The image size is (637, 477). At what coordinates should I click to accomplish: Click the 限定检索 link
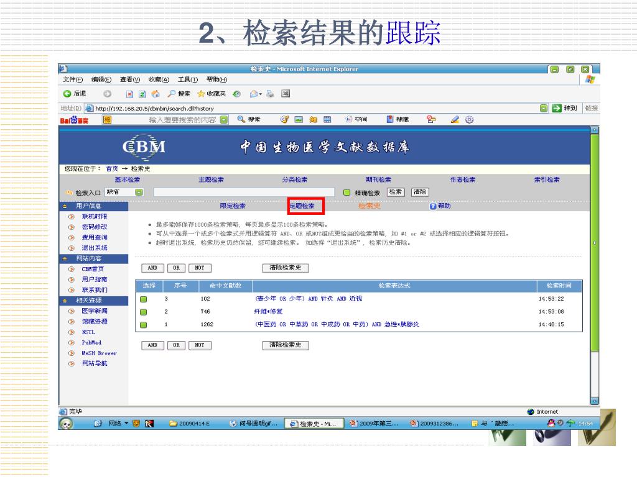pyautogui.click(x=233, y=206)
